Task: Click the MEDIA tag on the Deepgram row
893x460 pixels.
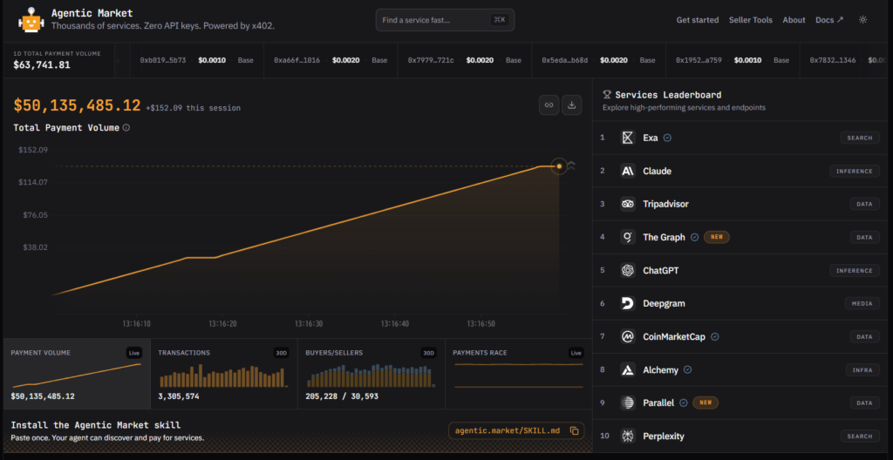Action: [862, 303]
